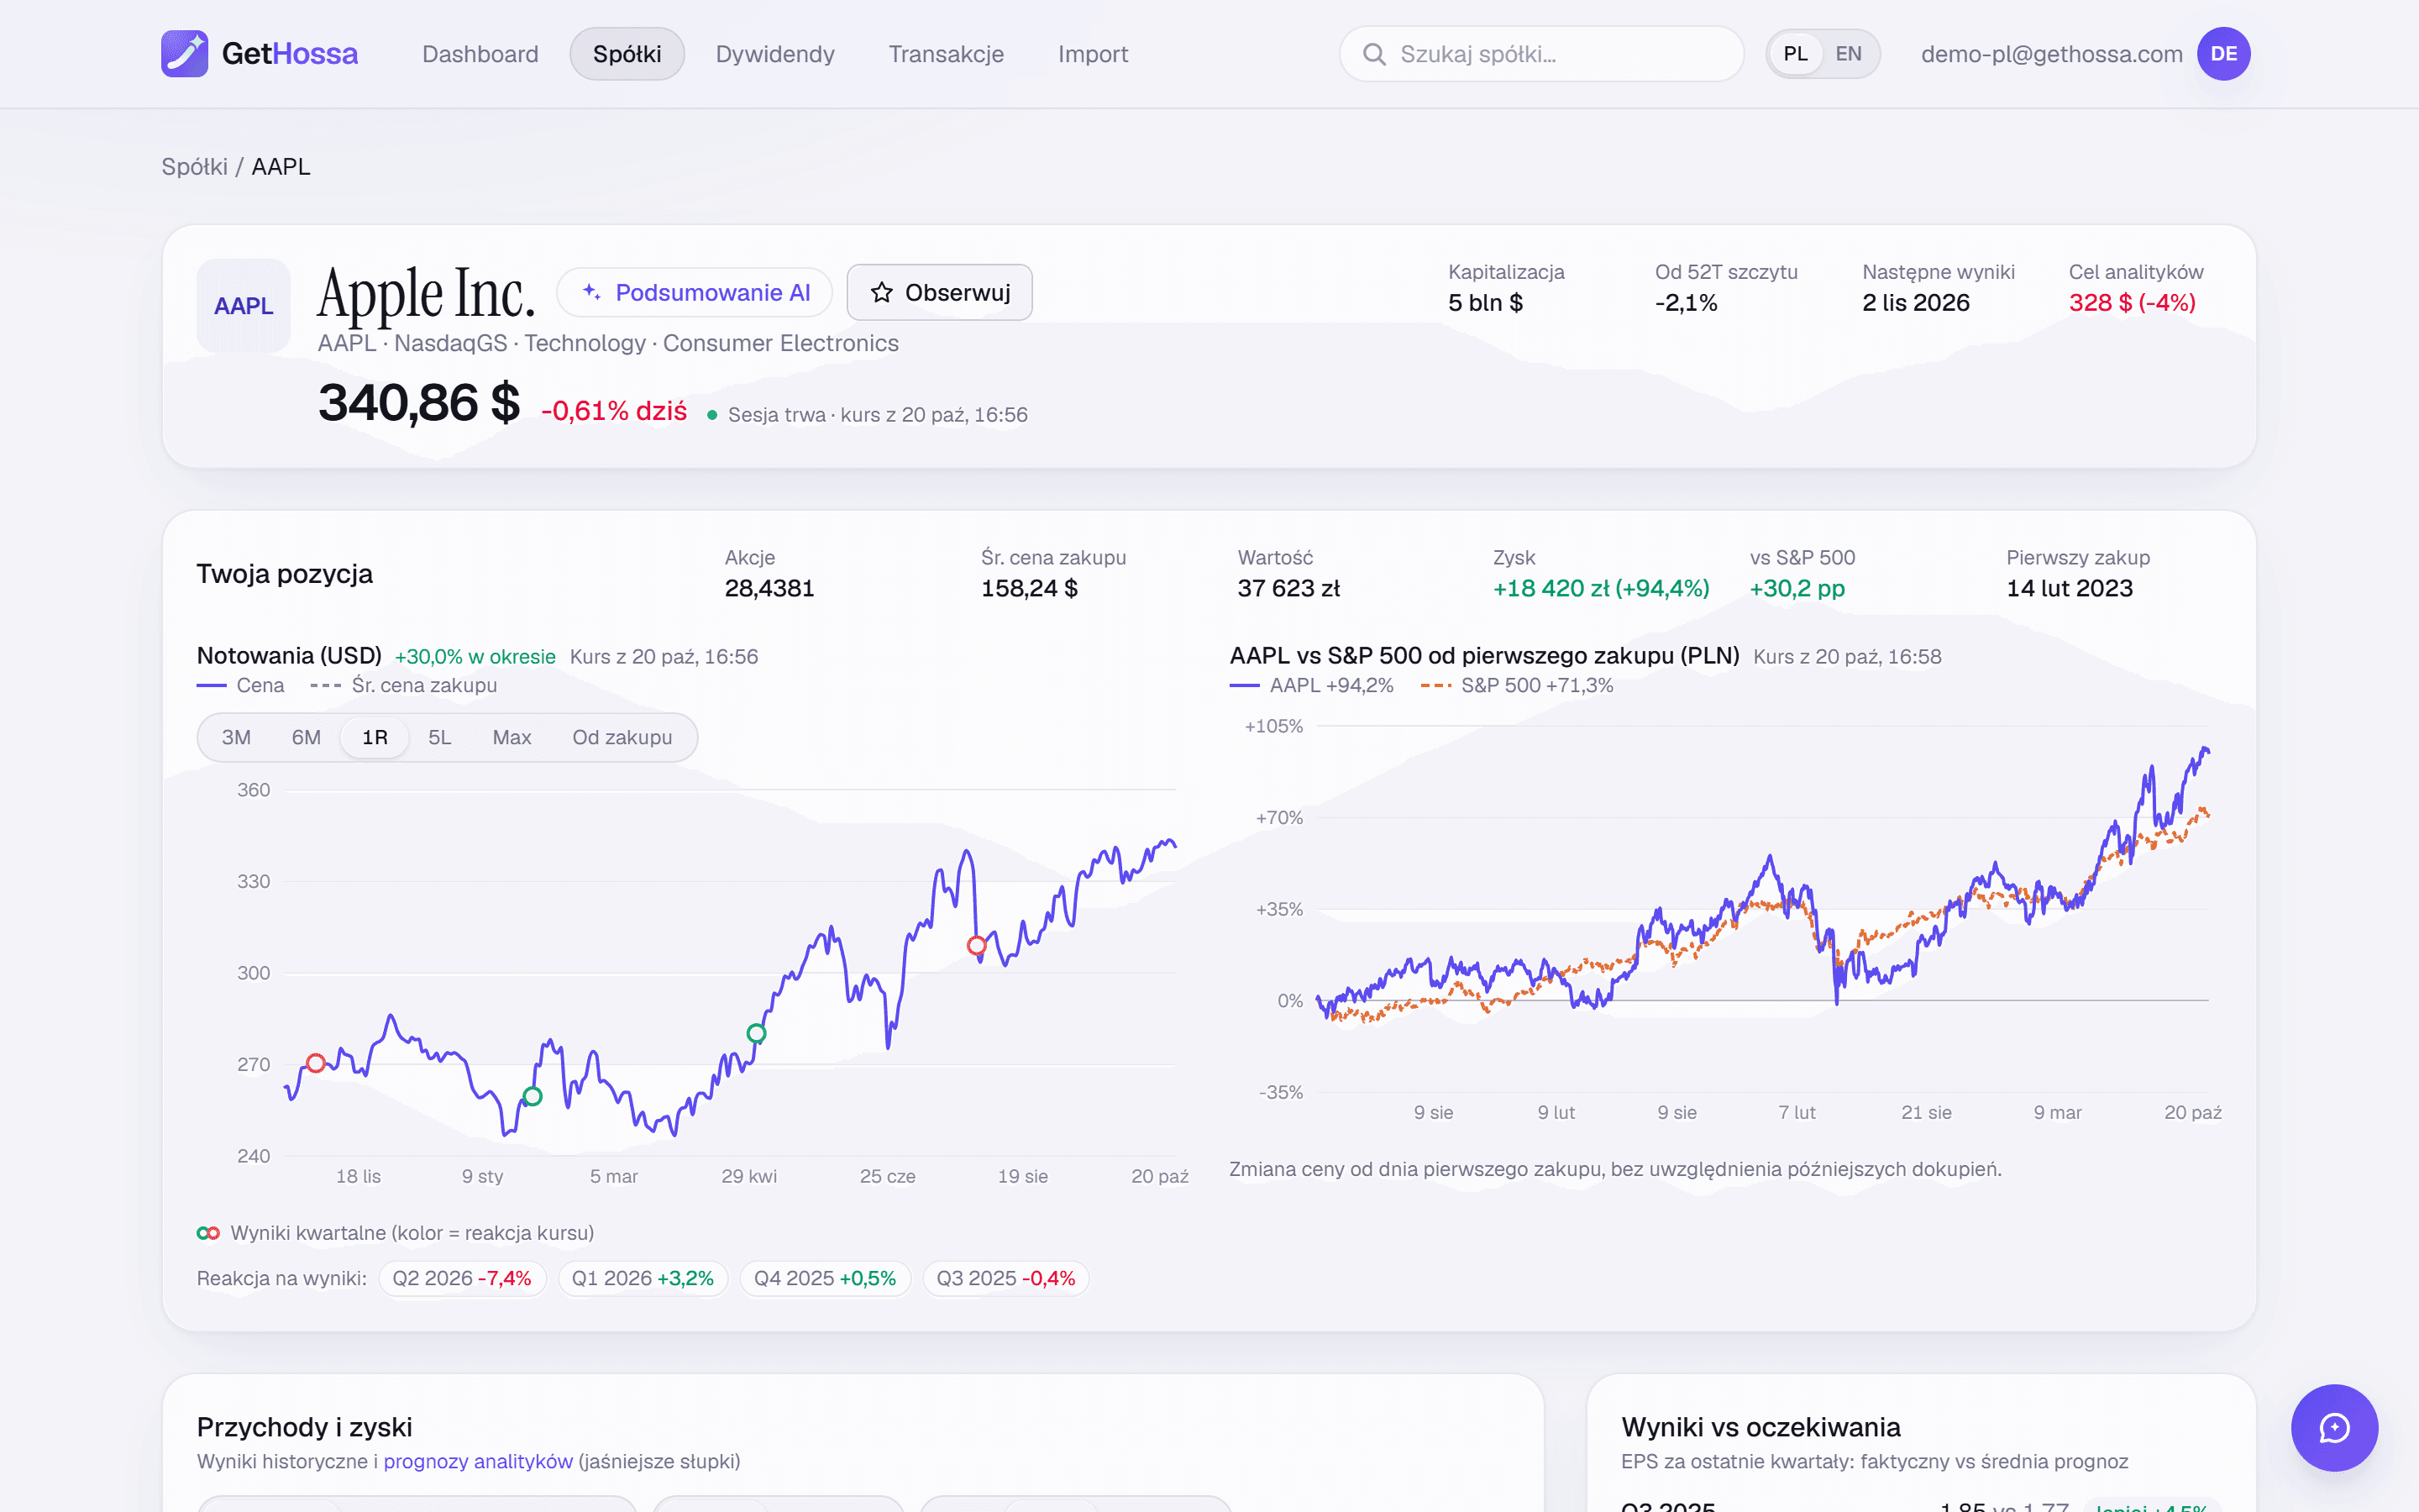Click the Spółki breadcrumb link

point(194,167)
